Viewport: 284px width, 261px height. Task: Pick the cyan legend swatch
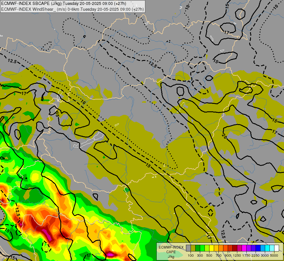[x=267, y=248]
